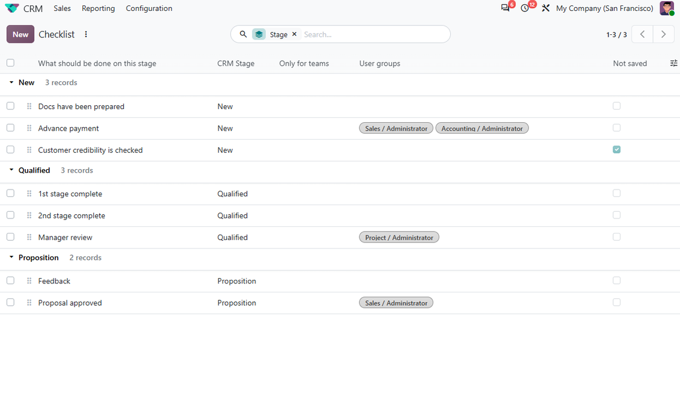The image size is (680, 414).
Task: Open the optional columns settings icon
Action: click(673, 63)
